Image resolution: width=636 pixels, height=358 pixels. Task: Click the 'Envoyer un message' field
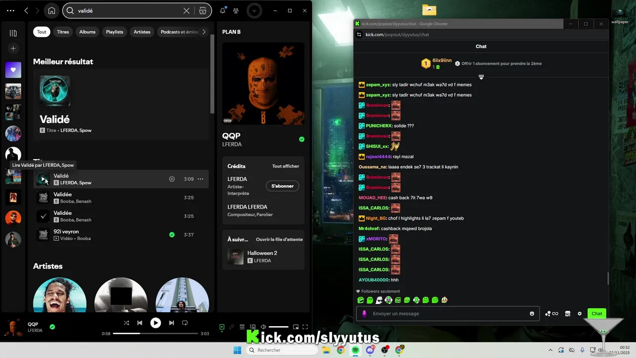tap(448, 314)
